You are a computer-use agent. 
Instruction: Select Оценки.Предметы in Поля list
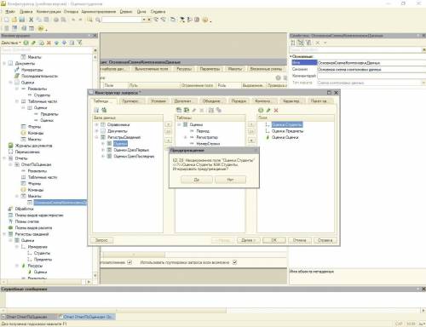(287, 131)
